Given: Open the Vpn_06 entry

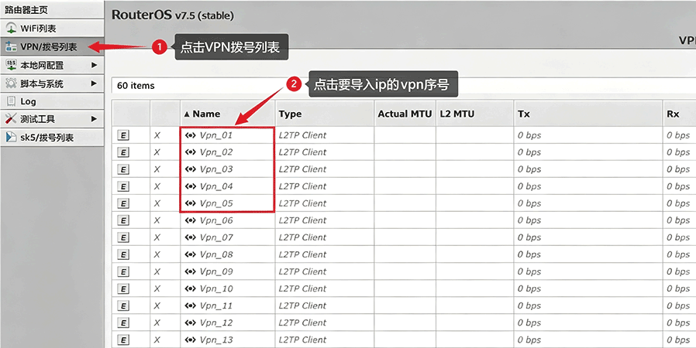Looking at the screenshot, I should (216, 220).
